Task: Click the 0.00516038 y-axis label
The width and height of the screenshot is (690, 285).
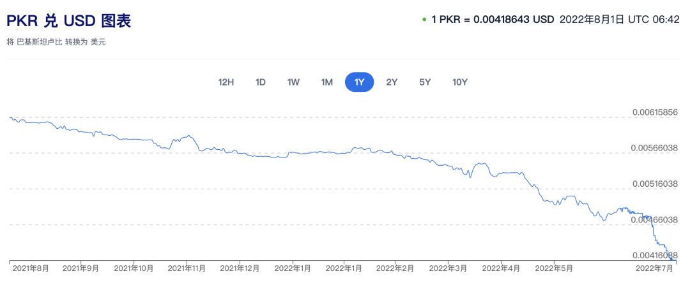Action: (x=655, y=184)
